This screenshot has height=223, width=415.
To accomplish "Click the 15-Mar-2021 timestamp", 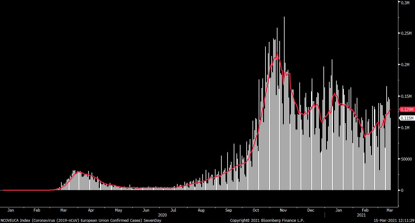I will pos(394,221).
